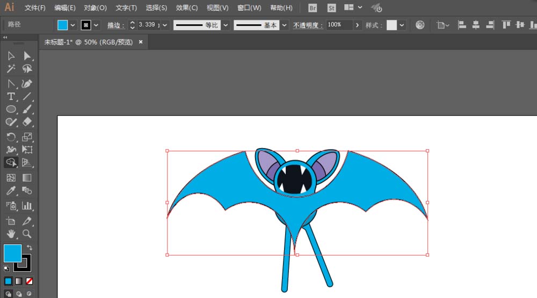Viewport: 537px width, 298px height.
Task: Open the 文件(F) menu
Action: tap(35, 8)
